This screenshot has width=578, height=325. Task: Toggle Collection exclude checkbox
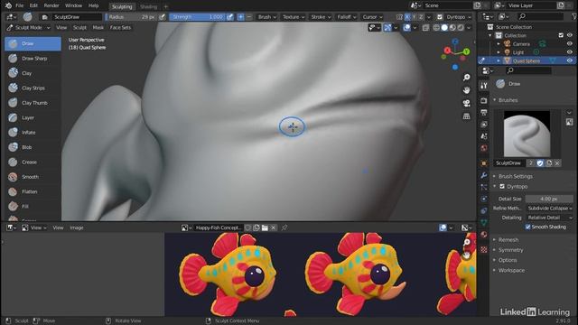pyautogui.click(x=561, y=35)
